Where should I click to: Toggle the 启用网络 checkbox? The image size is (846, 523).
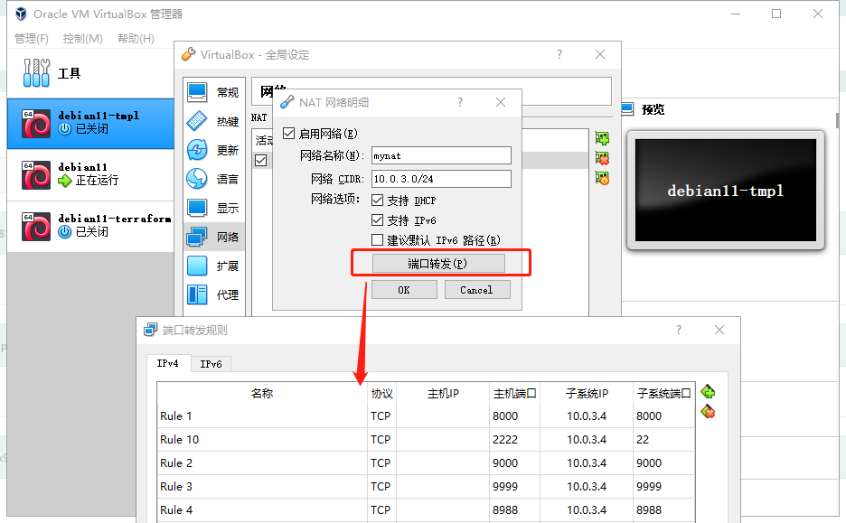coord(288,134)
